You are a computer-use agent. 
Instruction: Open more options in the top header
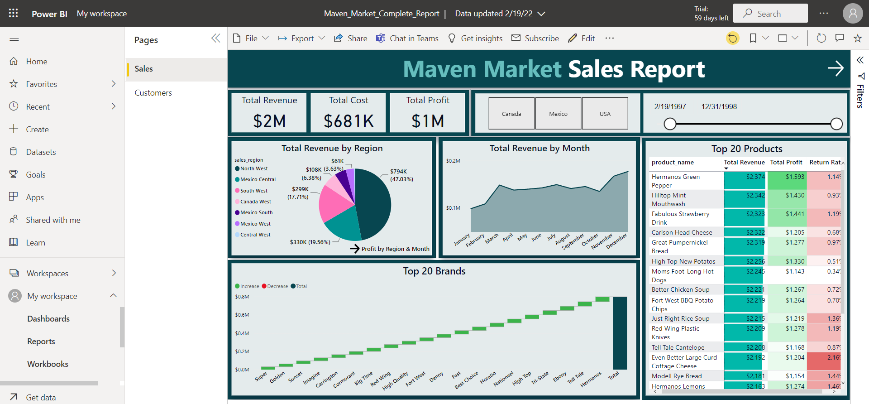click(x=824, y=13)
